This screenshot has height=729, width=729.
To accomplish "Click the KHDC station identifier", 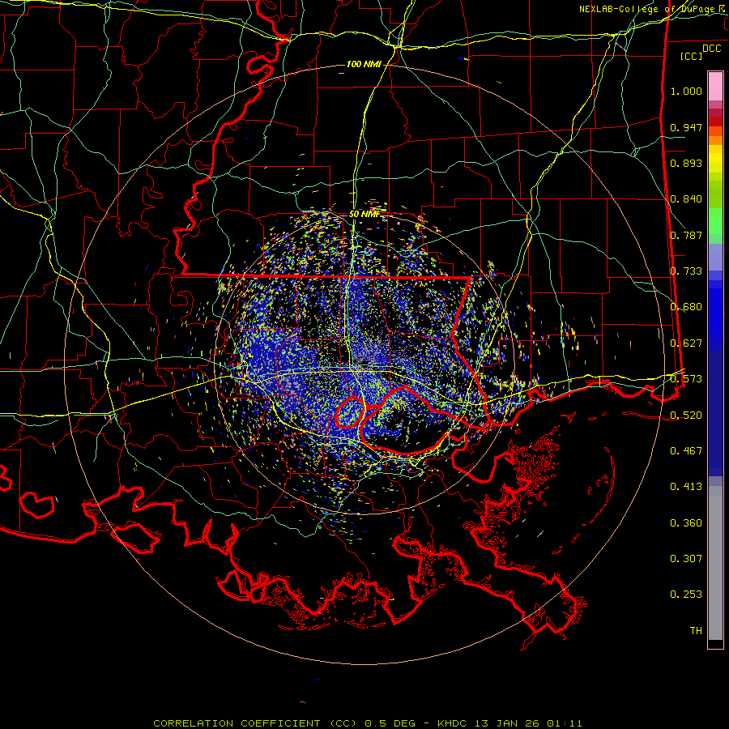I will 453,723.
